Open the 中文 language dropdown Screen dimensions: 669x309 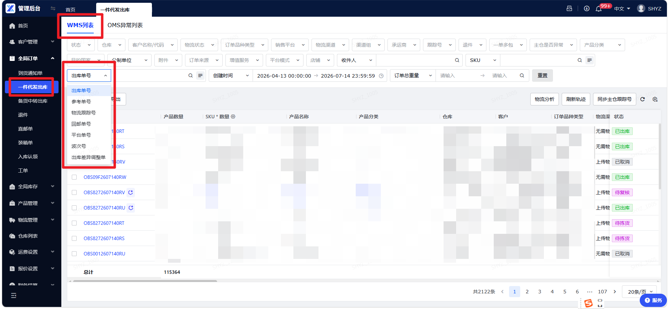622,9
